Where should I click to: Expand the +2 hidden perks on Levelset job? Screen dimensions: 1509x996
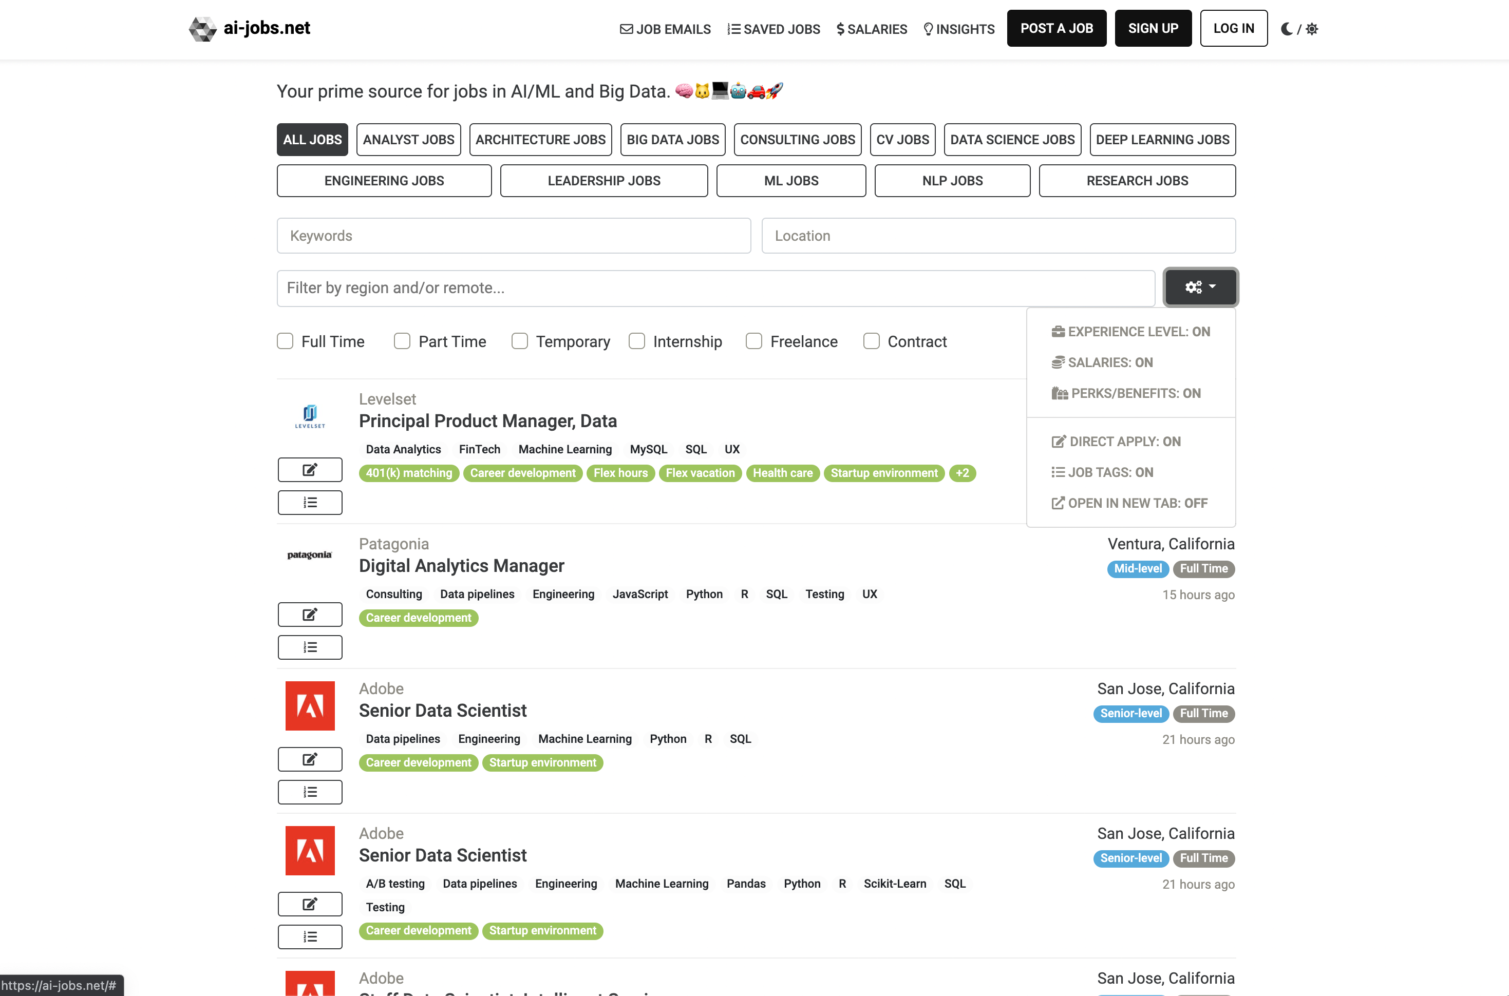[962, 473]
